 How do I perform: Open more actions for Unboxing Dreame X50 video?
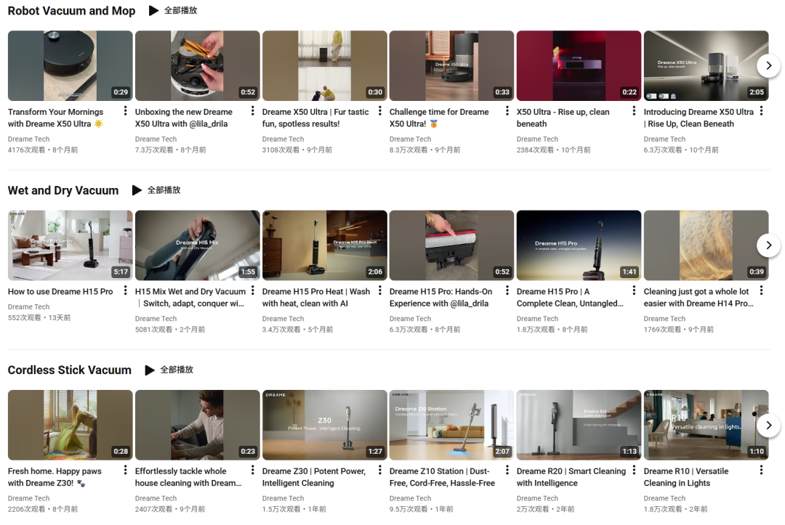[x=252, y=111]
